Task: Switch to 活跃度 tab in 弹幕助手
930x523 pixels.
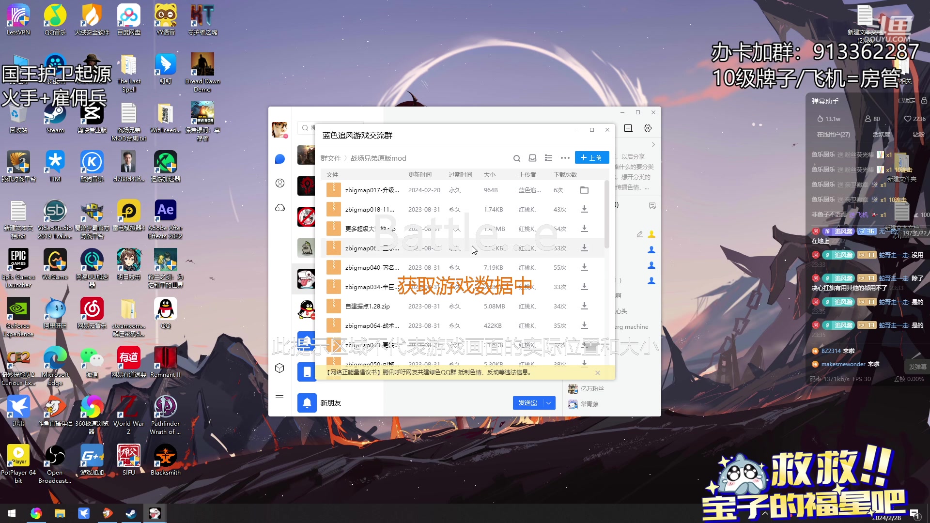Action: [881, 135]
